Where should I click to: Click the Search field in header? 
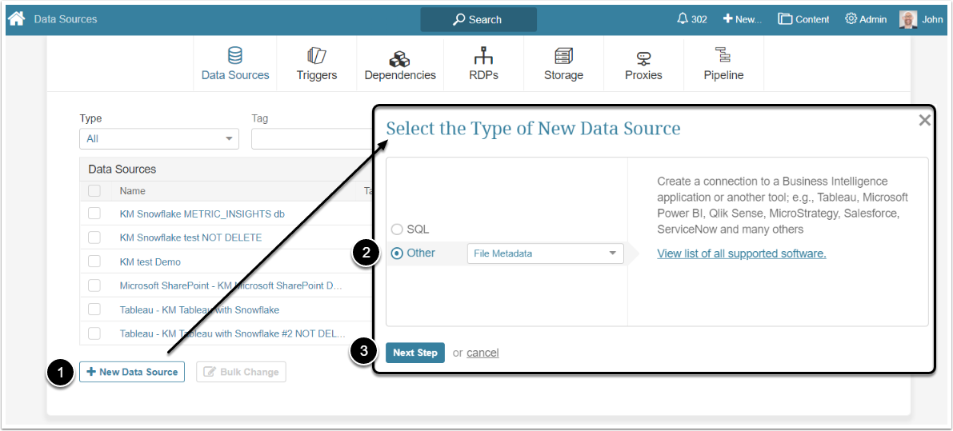(479, 19)
